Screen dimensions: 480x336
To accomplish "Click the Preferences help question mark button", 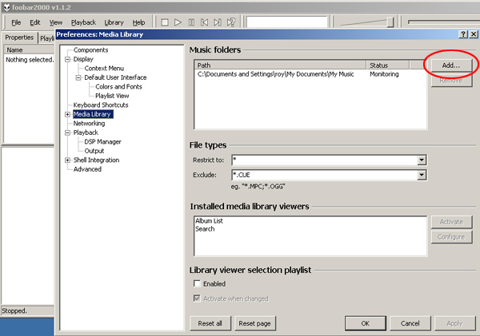I will [463, 34].
